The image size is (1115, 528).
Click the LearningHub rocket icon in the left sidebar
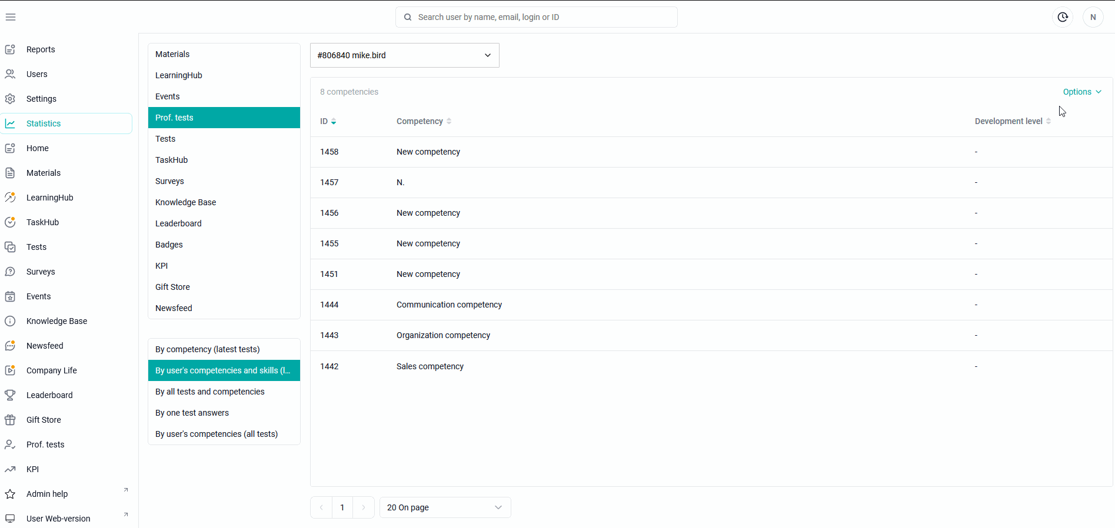pyautogui.click(x=10, y=198)
